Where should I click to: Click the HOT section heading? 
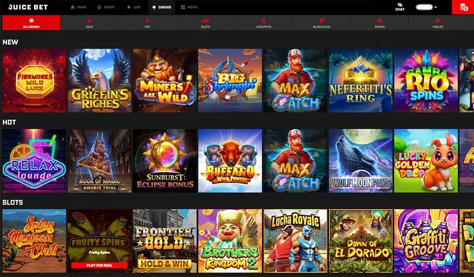(9, 122)
